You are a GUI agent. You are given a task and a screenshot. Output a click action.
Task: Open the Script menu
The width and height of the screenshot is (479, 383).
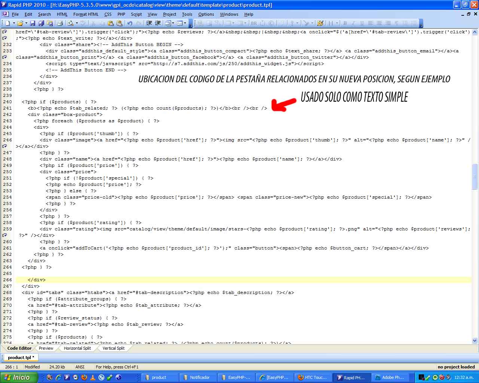(x=136, y=14)
